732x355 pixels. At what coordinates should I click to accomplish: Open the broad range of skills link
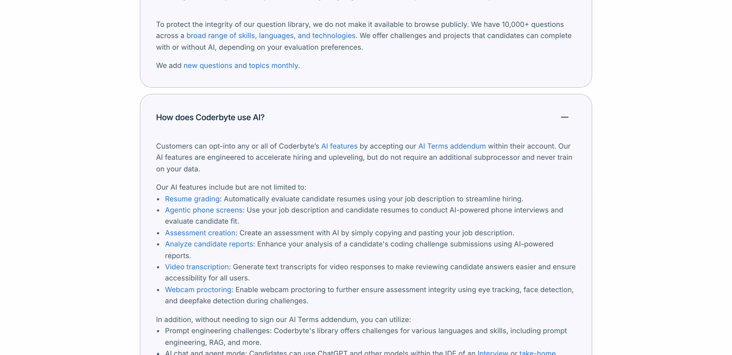point(271,36)
